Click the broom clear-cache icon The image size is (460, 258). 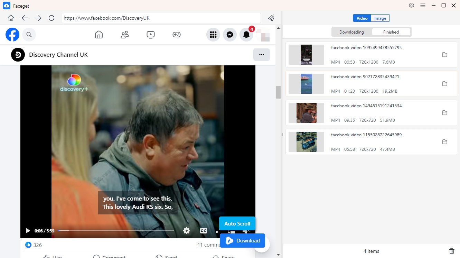click(x=272, y=18)
